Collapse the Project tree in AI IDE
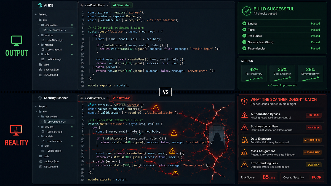Image resolution: width=331 pixels, height=186 pixels. [36, 15]
